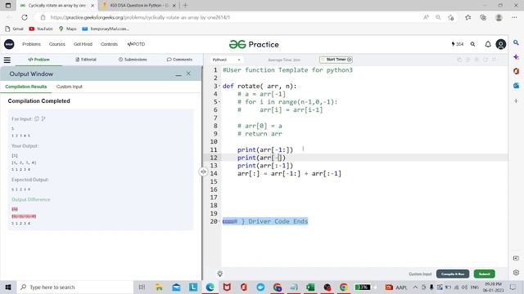
Task: Collapse the rotate function at line 3
Action: click(x=219, y=86)
